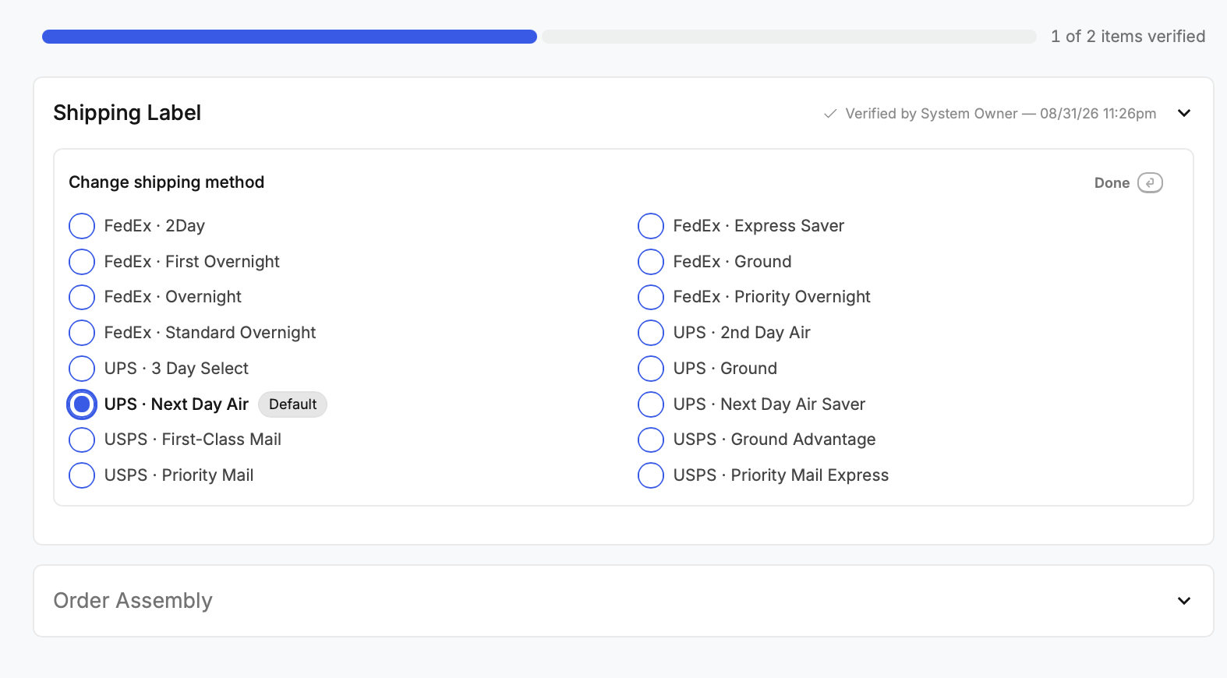The image size is (1227, 678).
Task: Click the Order Assembly heading
Action: click(x=133, y=601)
